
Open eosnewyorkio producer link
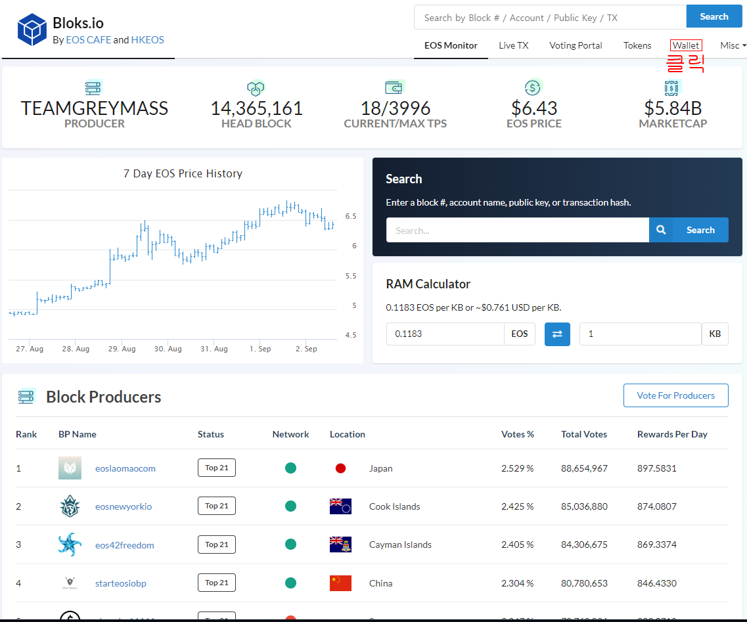coord(124,507)
